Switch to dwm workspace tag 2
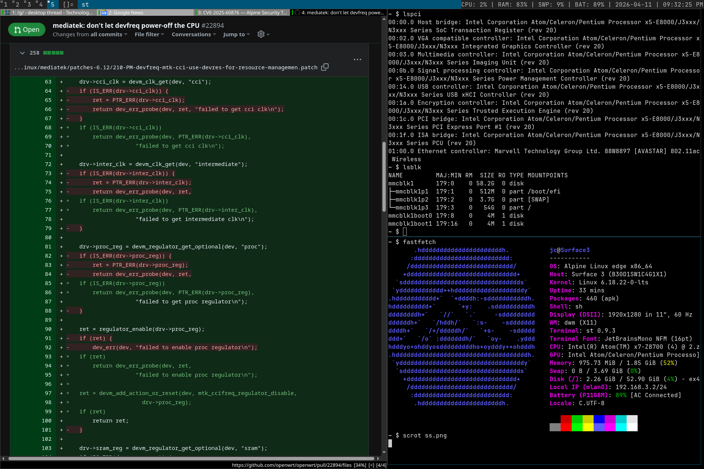This screenshot has width=704, height=469. coord(17,4)
